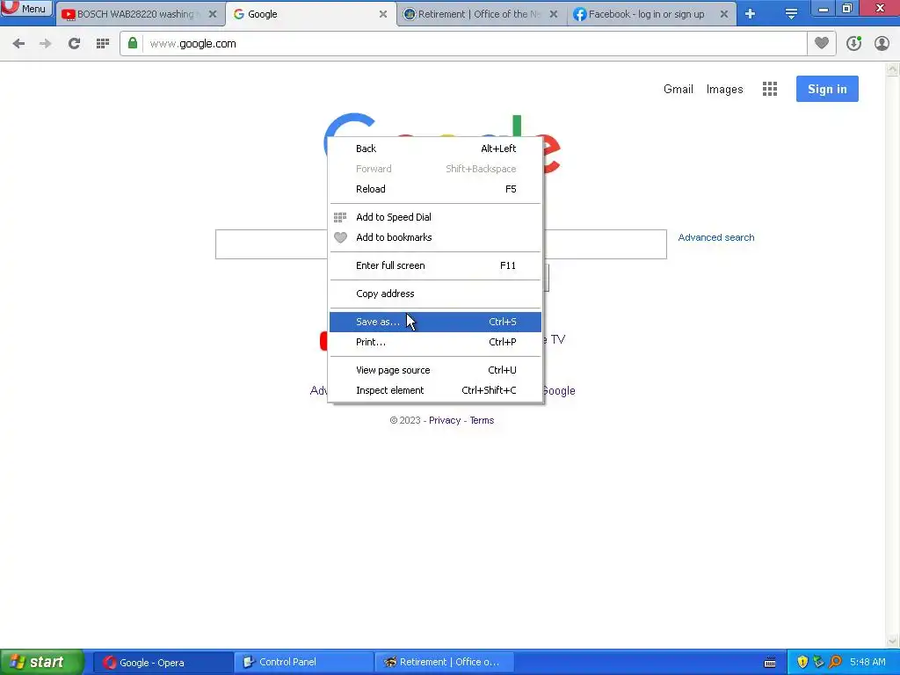The width and height of the screenshot is (900, 675).
Task: Open the downloads icon in toolbar
Action: [853, 44]
